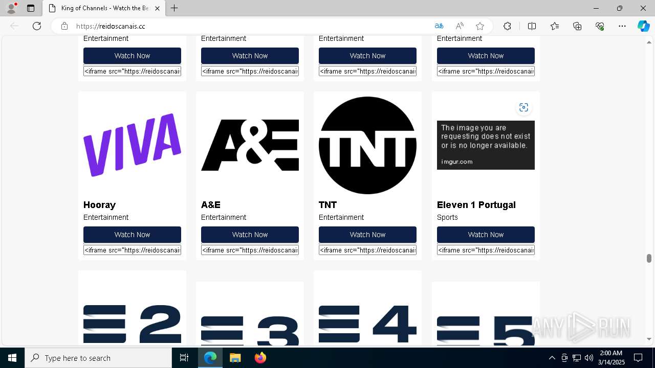The height and width of the screenshot is (368, 655).
Task: Toggle split screen view icon
Action: (x=532, y=26)
